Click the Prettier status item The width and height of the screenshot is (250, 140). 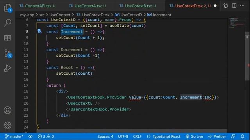click(x=217, y=136)
